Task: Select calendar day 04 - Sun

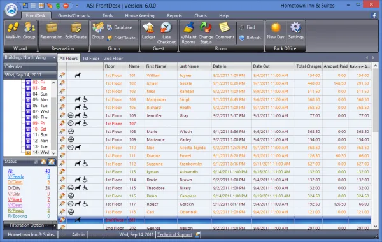Action: point(40,94)
